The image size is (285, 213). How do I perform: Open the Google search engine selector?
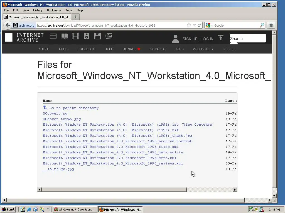click(x=209, y=25)
